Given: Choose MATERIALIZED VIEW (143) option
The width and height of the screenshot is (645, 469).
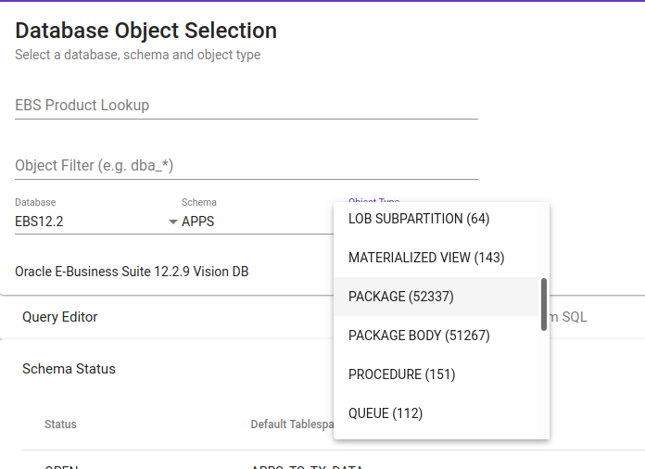Looking at the screenshot, I should pos(436,258).
